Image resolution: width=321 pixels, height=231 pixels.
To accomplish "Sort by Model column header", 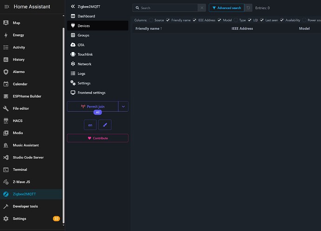I will tap(304, 28).
